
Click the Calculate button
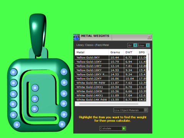(113, 128)
